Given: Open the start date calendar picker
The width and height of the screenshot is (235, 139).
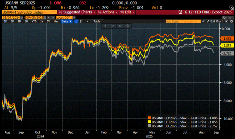Looking at the screenshot, I should coord(22,17).
